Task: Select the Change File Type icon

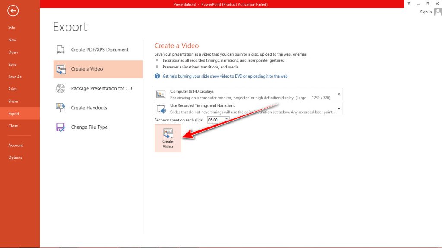Action: click(x=60, y=127)
